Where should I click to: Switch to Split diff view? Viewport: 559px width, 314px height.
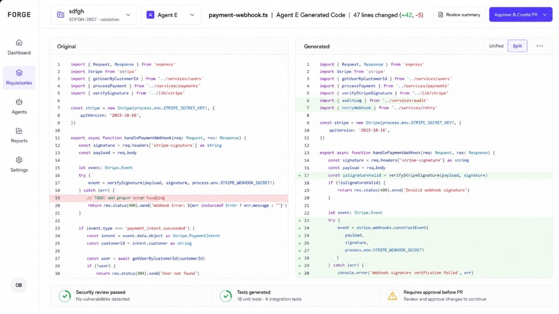(x=518, y=46)
